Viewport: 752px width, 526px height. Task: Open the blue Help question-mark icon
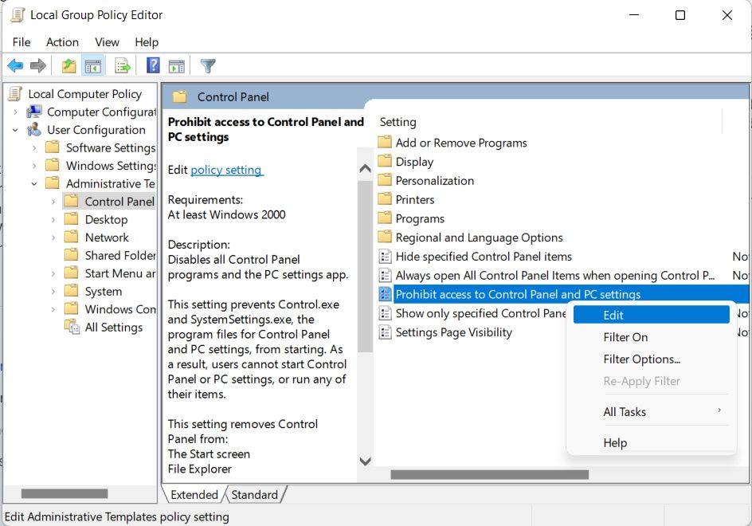coord(153,65)
